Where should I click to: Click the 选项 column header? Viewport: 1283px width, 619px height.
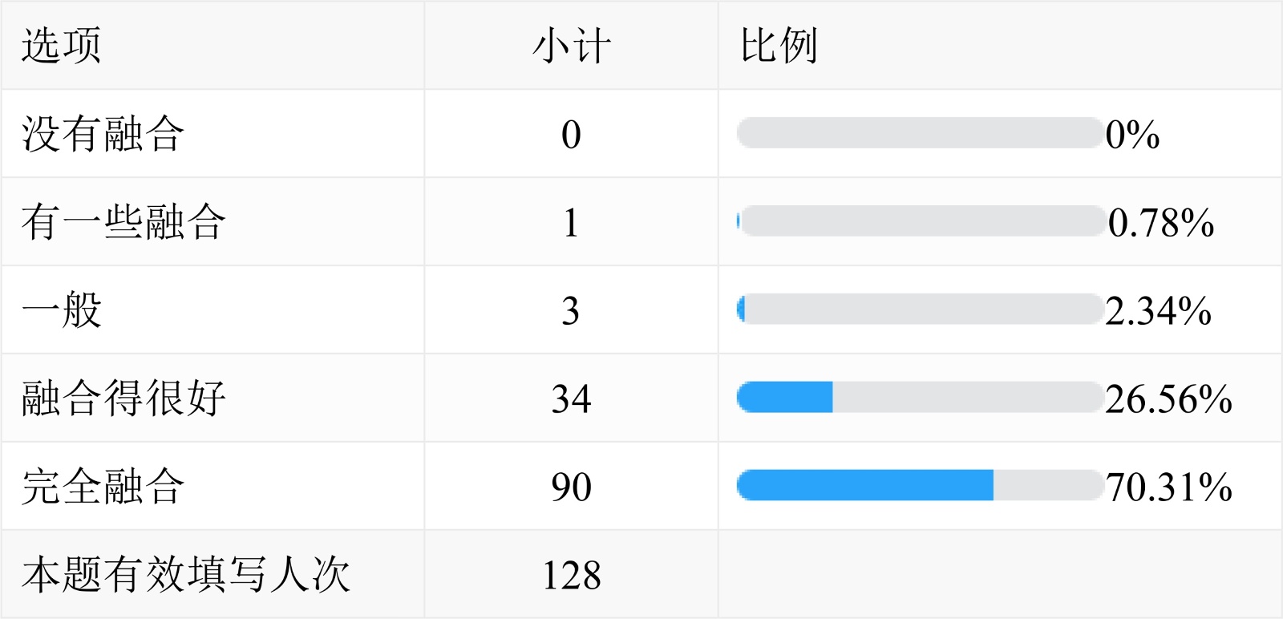[x=62, y=46]
